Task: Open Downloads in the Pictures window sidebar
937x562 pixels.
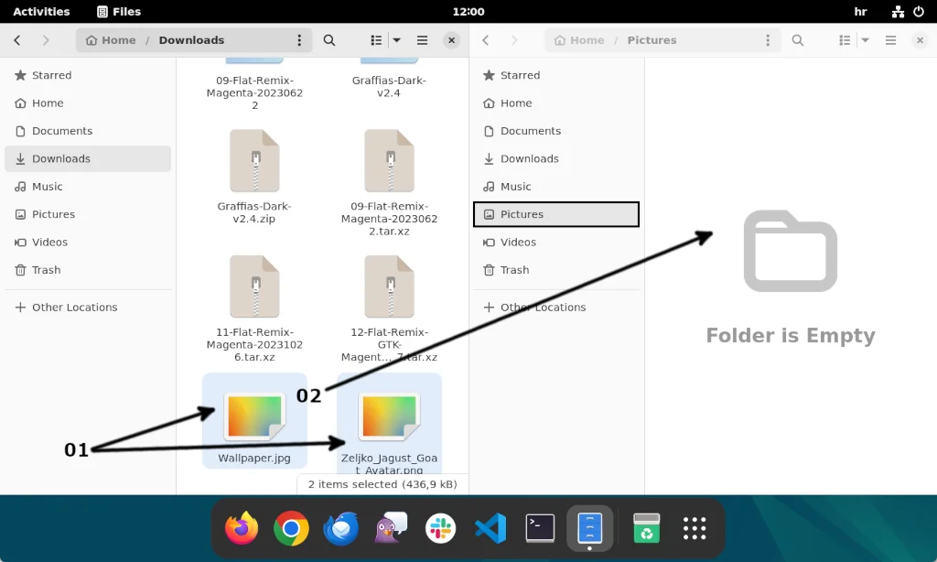Action: tap(556, 158)
